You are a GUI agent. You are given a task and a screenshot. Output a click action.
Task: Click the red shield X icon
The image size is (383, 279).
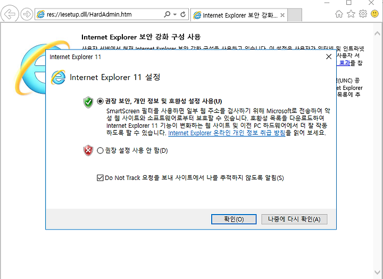click(x=88, y=150)
